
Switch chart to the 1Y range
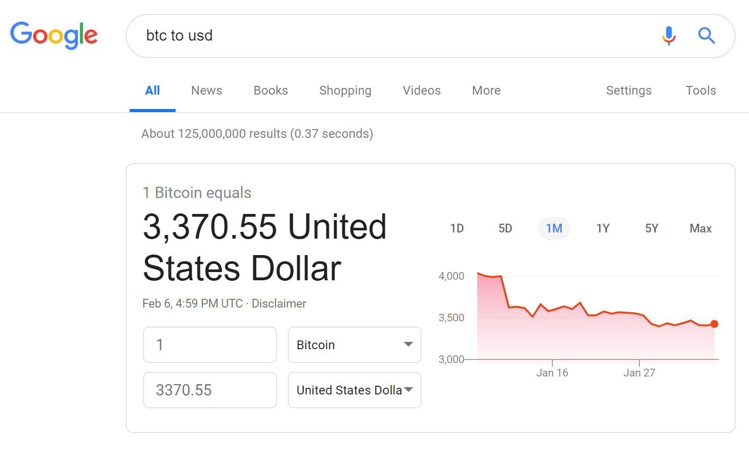[602, 228]
